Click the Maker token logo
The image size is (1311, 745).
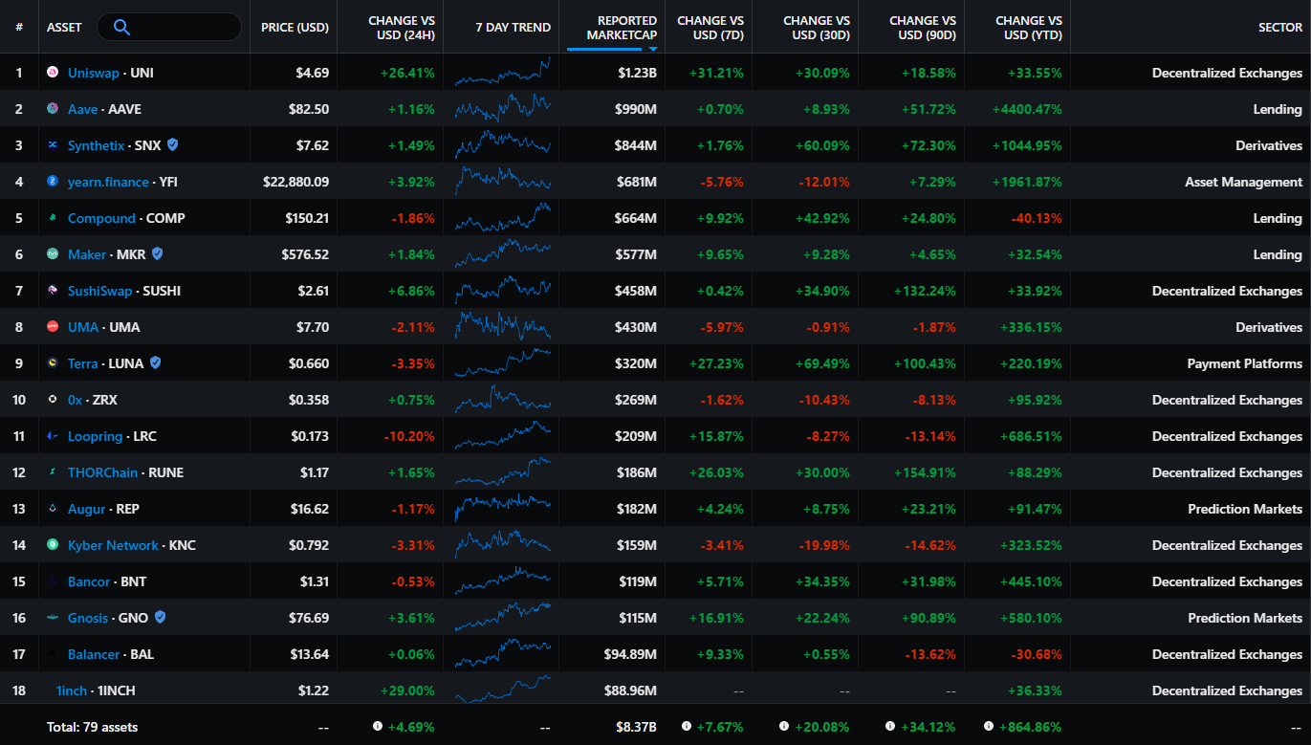click(x=52, y=253)
